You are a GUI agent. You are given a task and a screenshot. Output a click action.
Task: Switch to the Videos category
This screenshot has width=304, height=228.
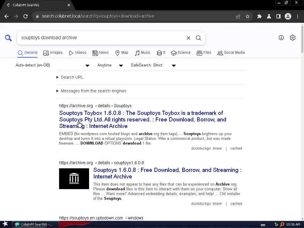pyautogui.click(x=77, y=53)
